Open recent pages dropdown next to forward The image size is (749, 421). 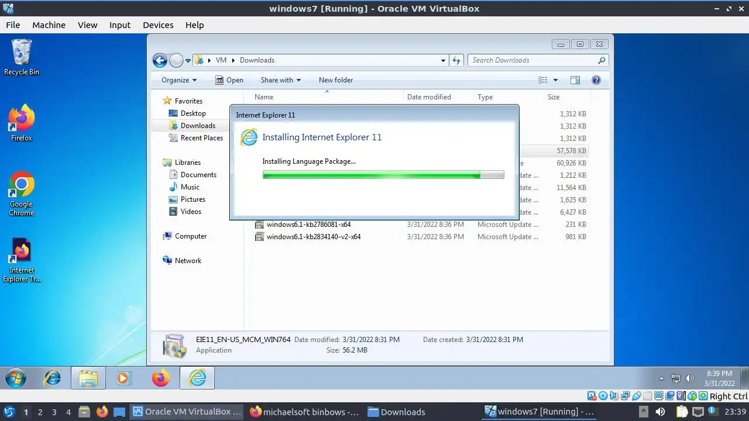188,60
